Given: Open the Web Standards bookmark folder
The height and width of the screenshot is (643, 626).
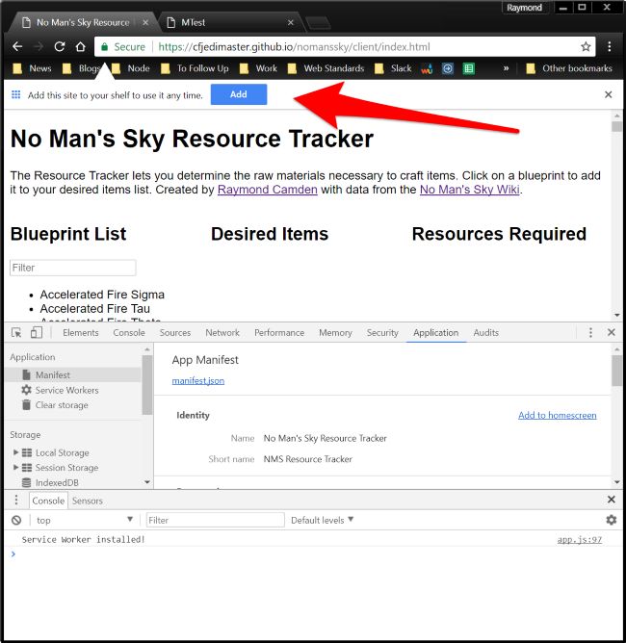Looking at the screenshot, I should [x=326, y=68].
